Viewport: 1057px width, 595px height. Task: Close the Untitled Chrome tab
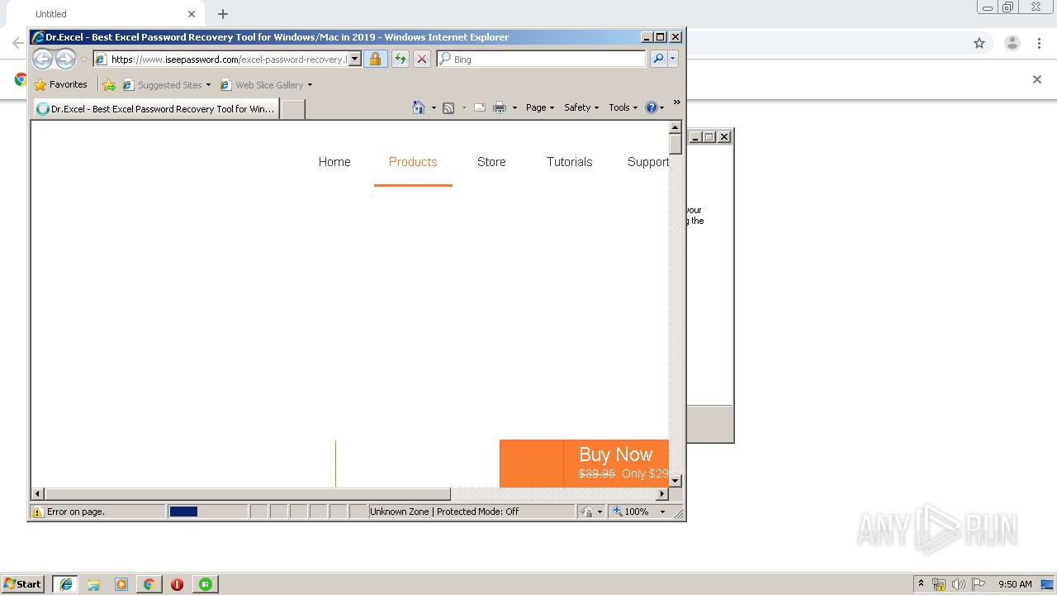click(x=192, y=14)
